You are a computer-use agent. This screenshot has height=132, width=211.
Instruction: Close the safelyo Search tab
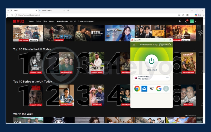pyautogui.click(x=64, y=10)
